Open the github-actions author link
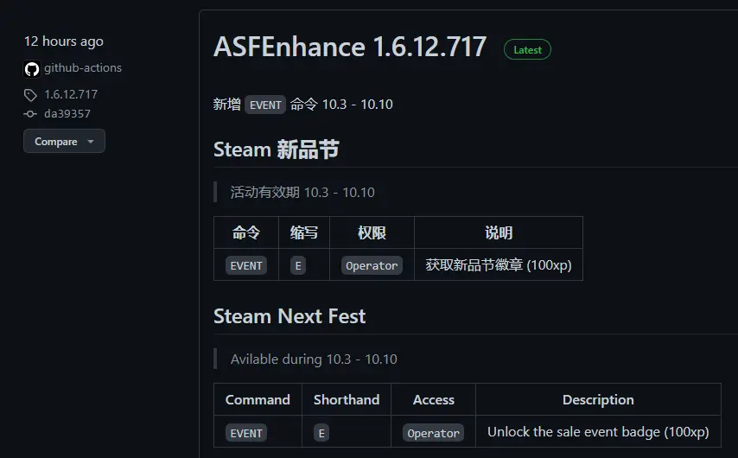The width and height of the screenshot is (738, 458). 83,67
